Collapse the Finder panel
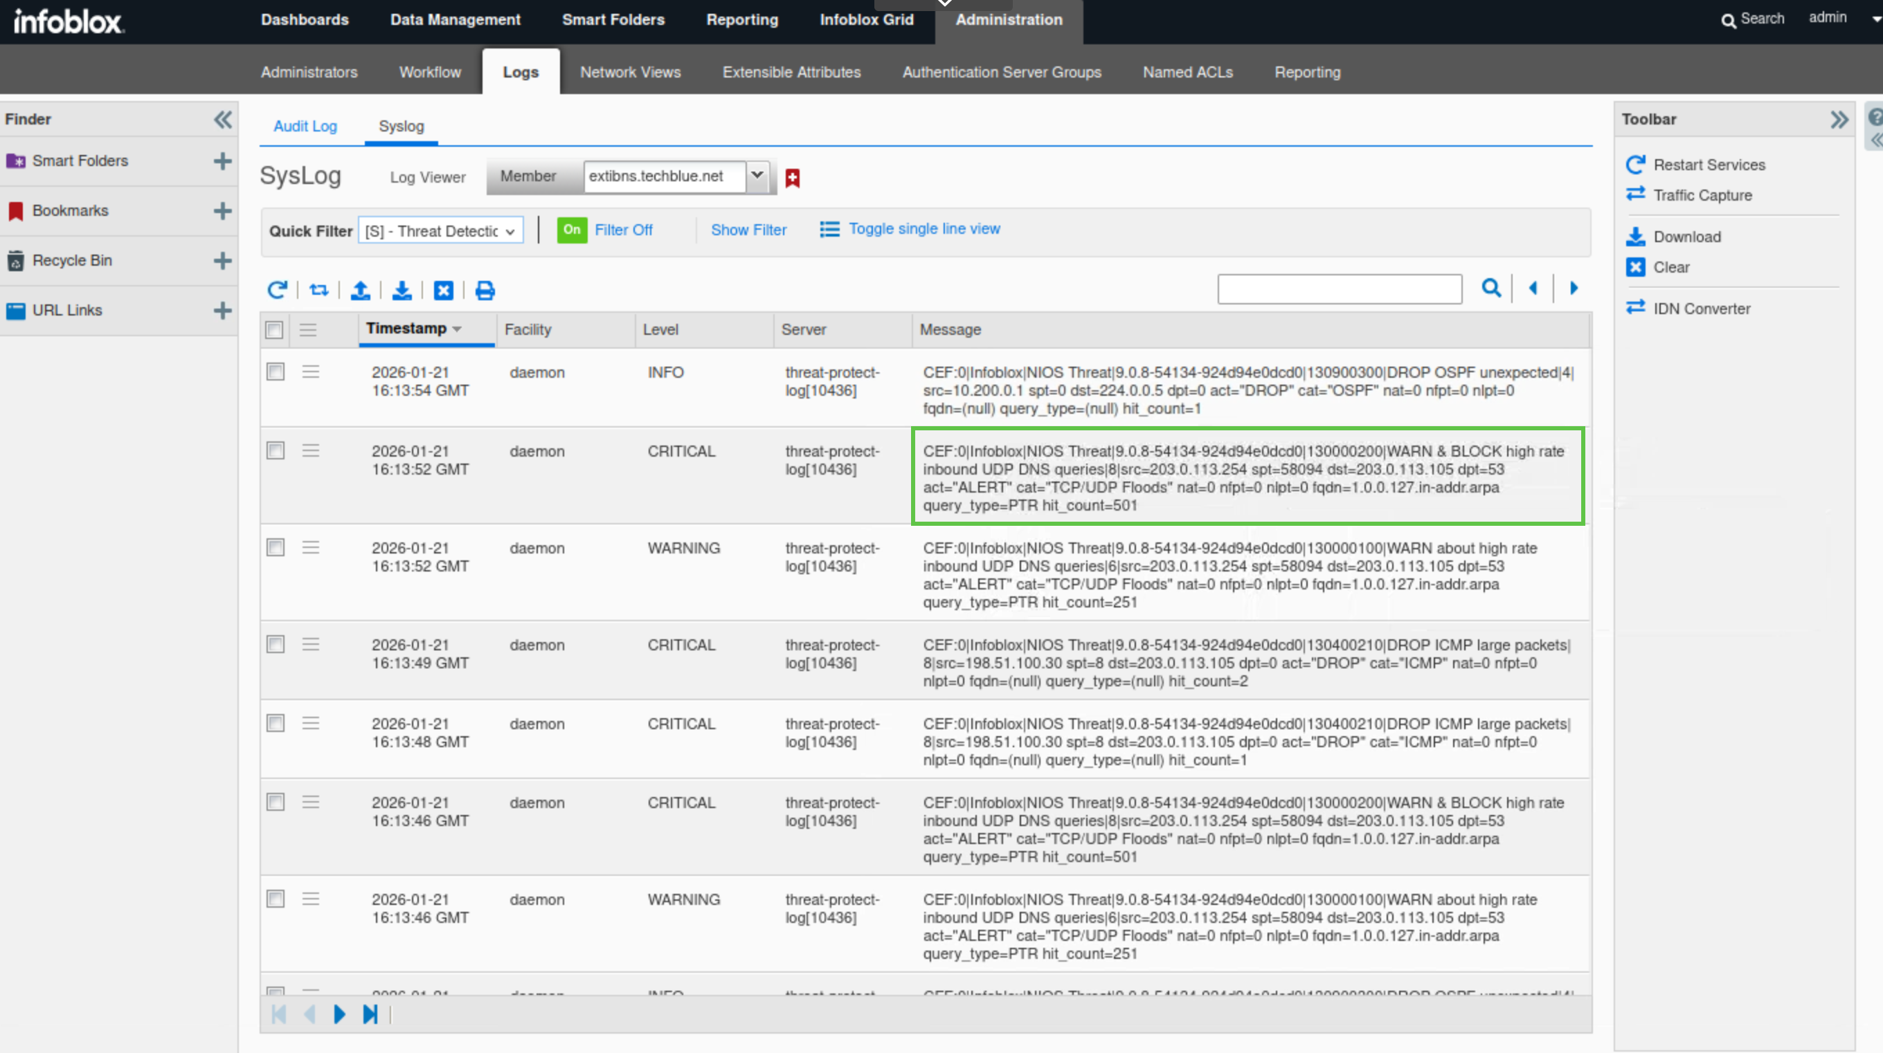This screenshot has width=1883, height=1053. click(x=223, y=119)
